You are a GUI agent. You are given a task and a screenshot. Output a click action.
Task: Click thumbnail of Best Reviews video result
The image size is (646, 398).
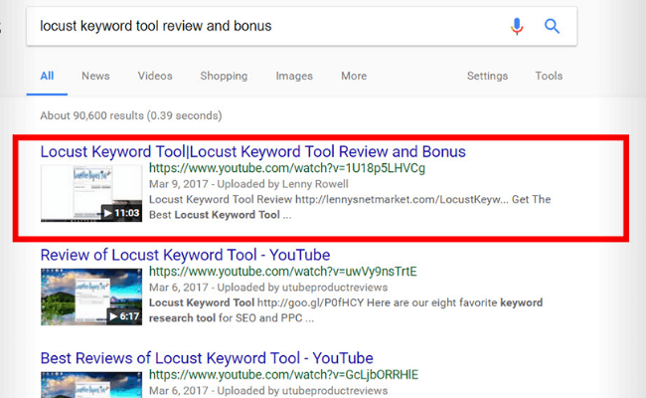pos(91,385)
